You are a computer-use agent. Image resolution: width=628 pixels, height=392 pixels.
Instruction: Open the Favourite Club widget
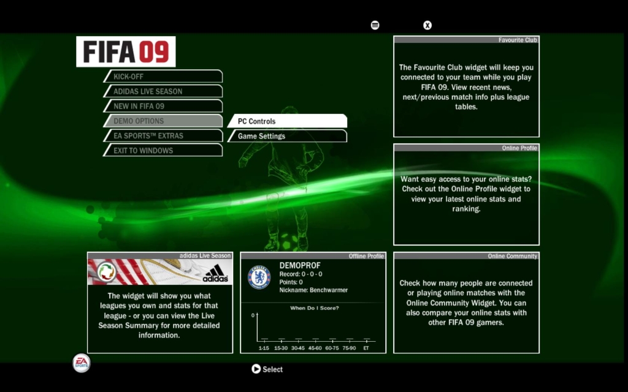coord(466,86)
